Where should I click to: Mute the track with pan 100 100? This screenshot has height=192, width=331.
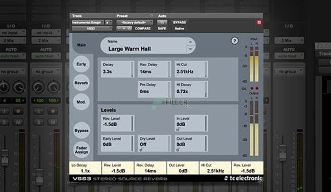tap(53, 122)
